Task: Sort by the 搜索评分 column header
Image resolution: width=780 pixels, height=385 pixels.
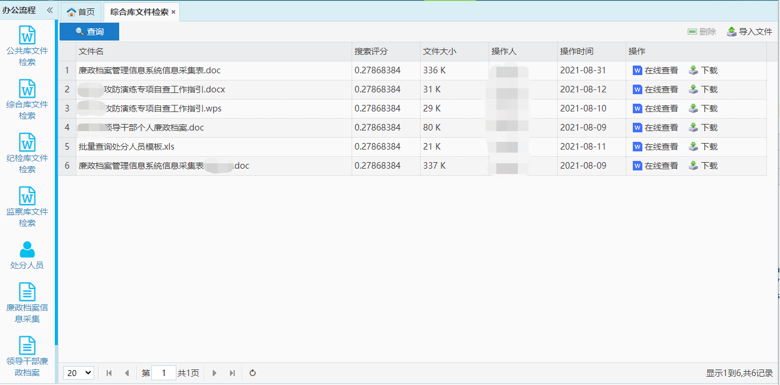Action: point(371,52)
